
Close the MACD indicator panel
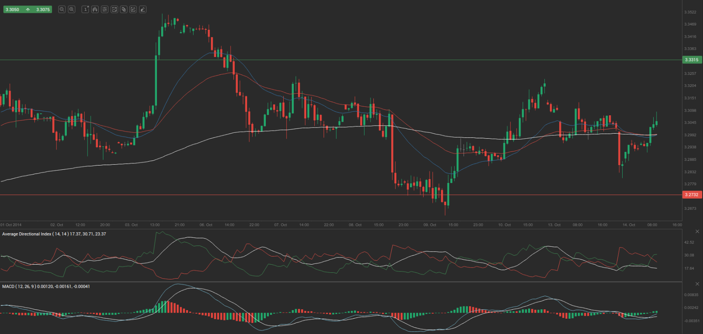[x=697, y=284]
